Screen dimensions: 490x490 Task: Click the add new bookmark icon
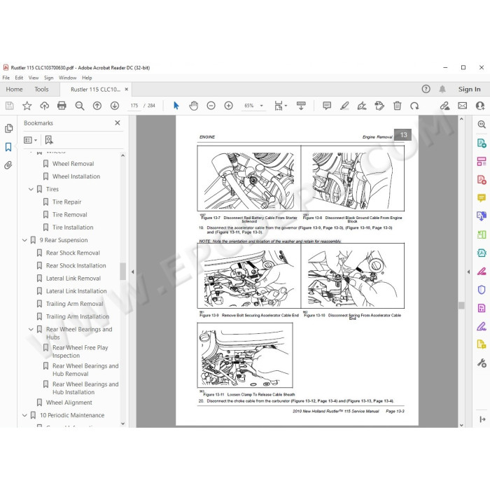(x=49, y=140)
